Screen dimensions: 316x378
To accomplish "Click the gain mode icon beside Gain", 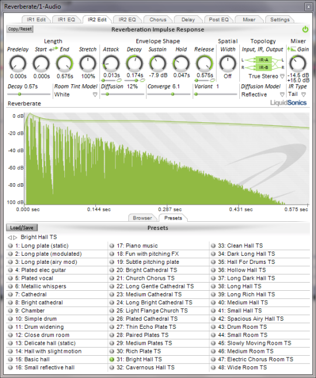I will (x=291, y=49).
